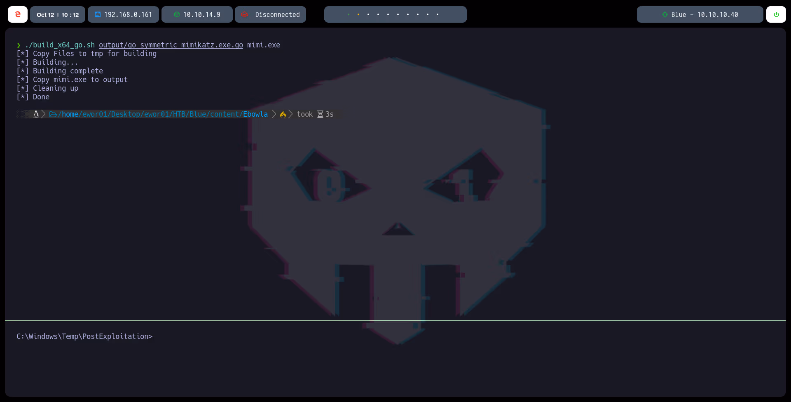Click Ebowla at the end of the path
Screen dimensions: 791x402
point(255,114)
